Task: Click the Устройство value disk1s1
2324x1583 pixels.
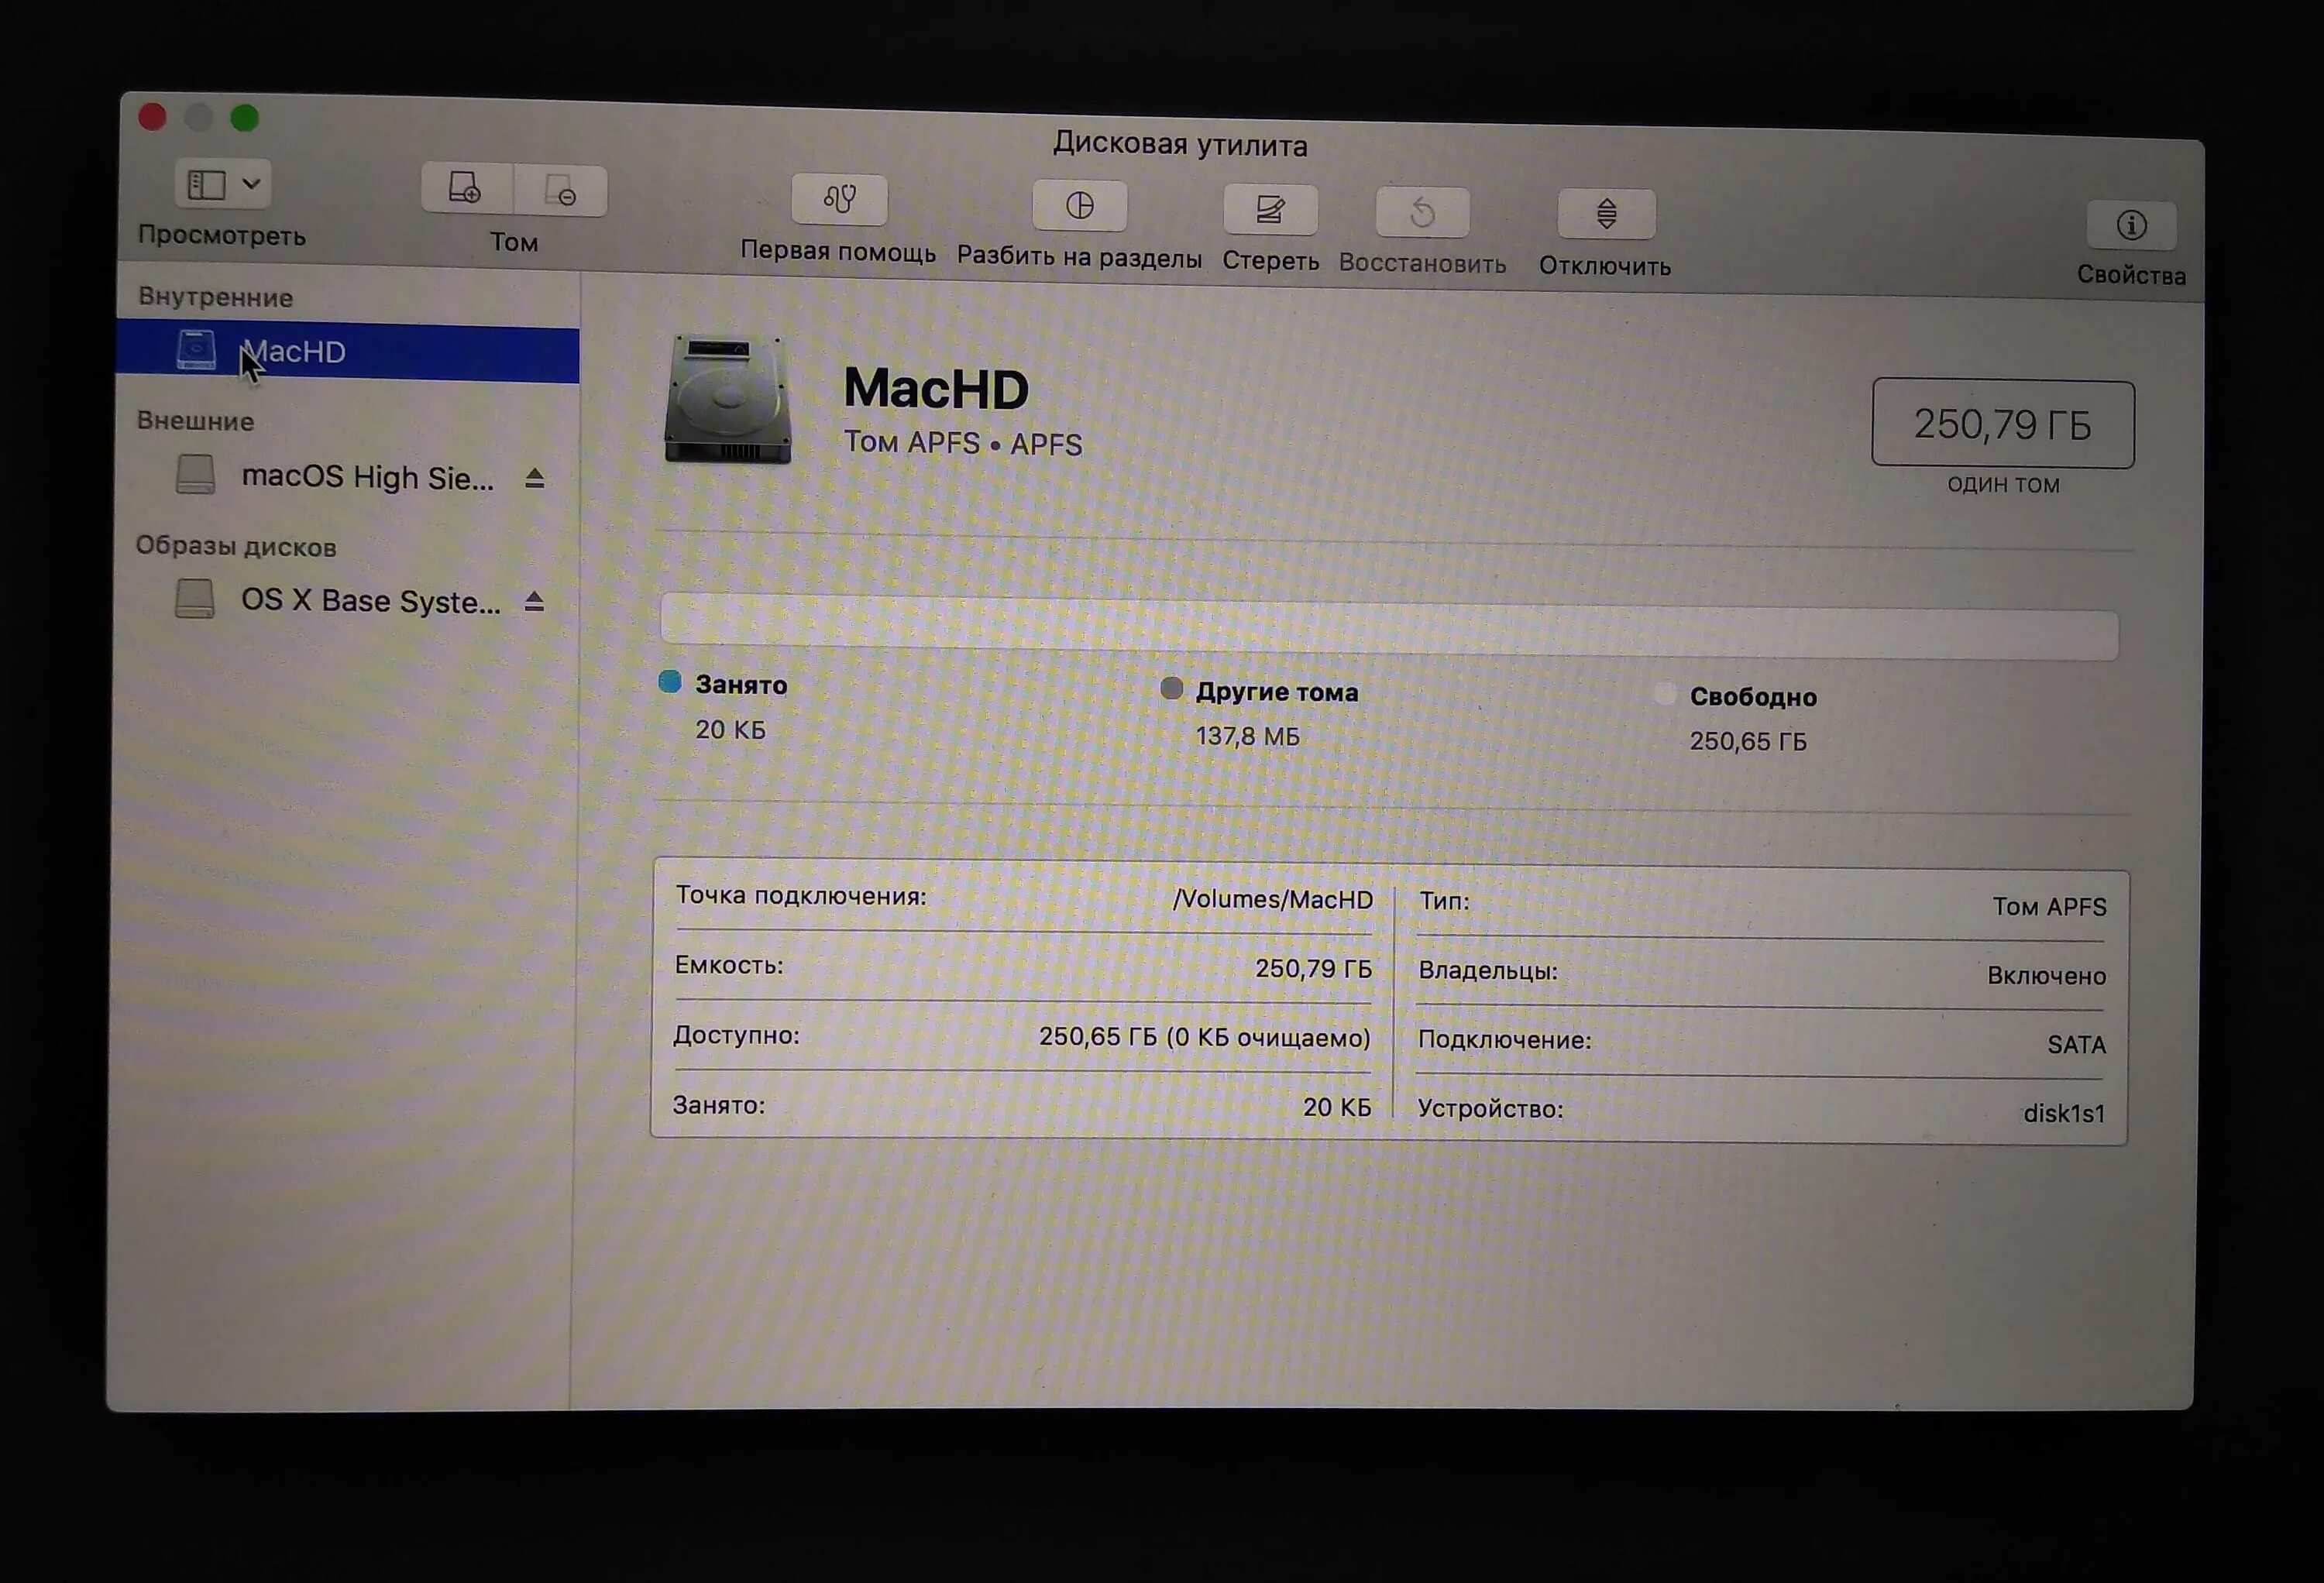Action: (x=2063, y=1113)
